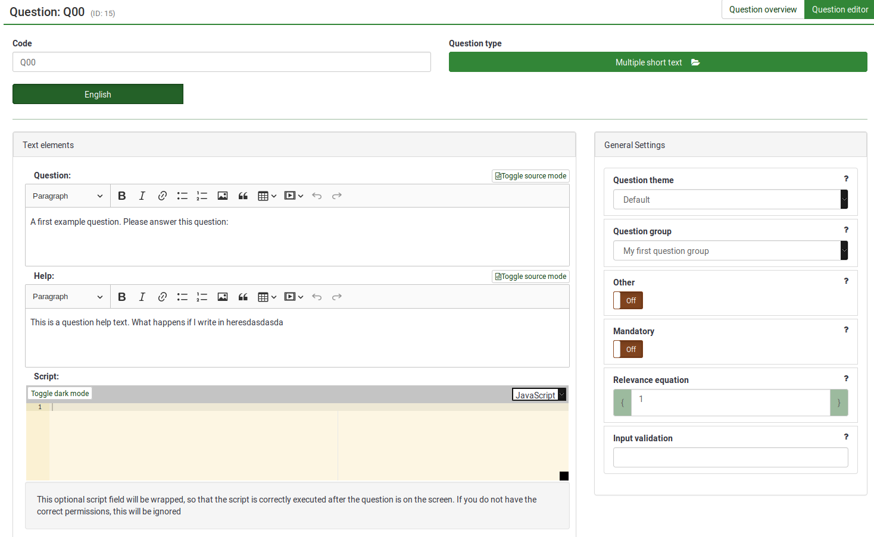Enable the Mandatory switch
Viewport: 874px width, 537px height.
(x=628, y=349)
